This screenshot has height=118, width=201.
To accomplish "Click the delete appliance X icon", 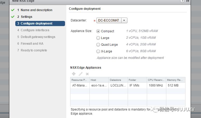I will [87, 74].
